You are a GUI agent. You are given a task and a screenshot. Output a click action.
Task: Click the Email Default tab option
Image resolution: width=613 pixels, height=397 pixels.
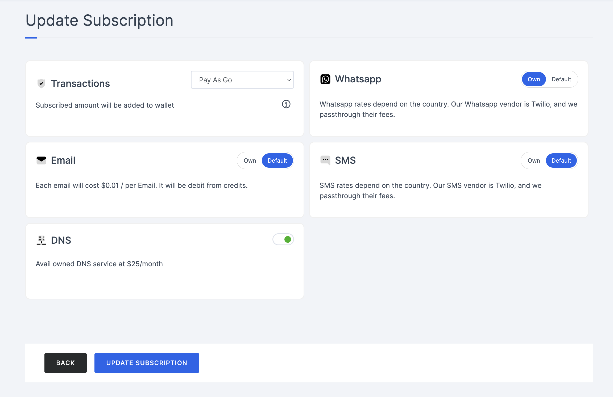277,160
